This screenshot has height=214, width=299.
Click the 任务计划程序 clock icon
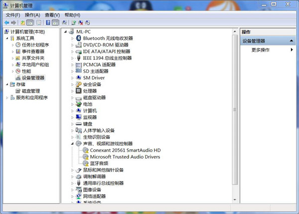coord(18,45)
